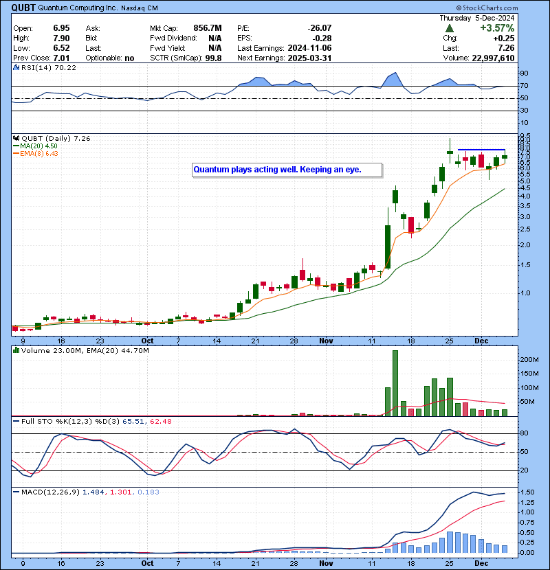Click the P/E value -26.07
This screenshot has width=550, height=570.
click(319, 28)
